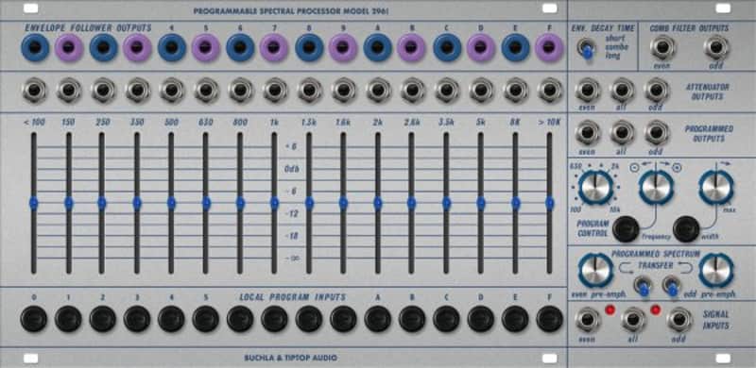The height and width of the screenshot is (368, 756).
Task: Select envelope follower output jack 7
Action: pos(274,47)
